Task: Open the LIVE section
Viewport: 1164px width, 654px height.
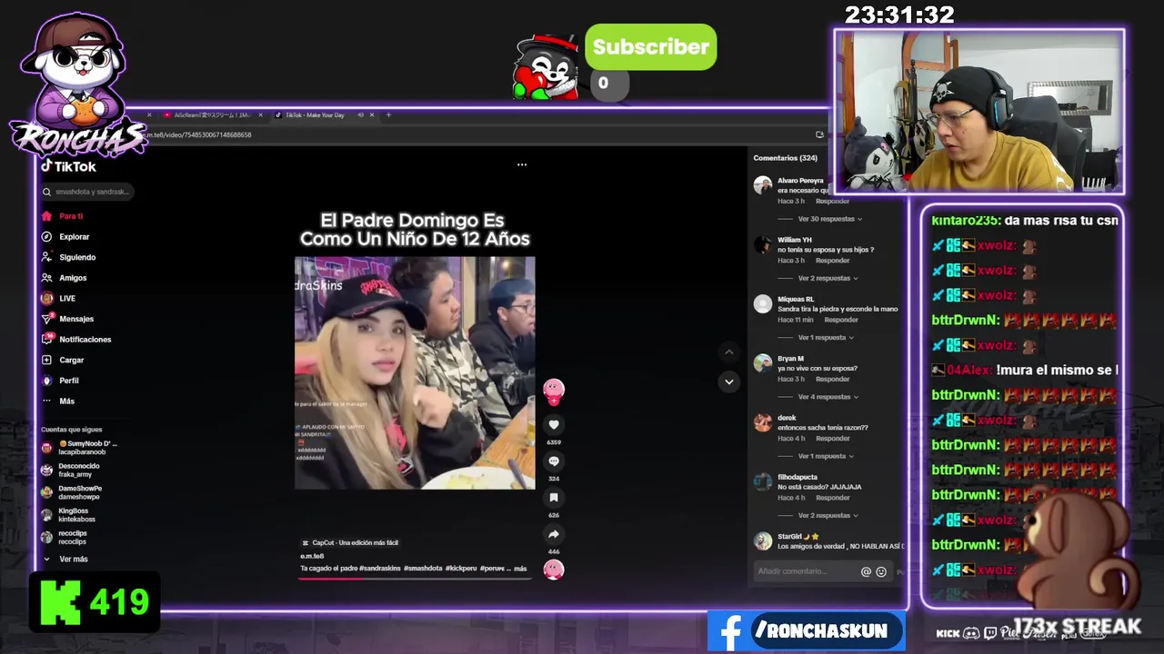Action: coord(59,298)
